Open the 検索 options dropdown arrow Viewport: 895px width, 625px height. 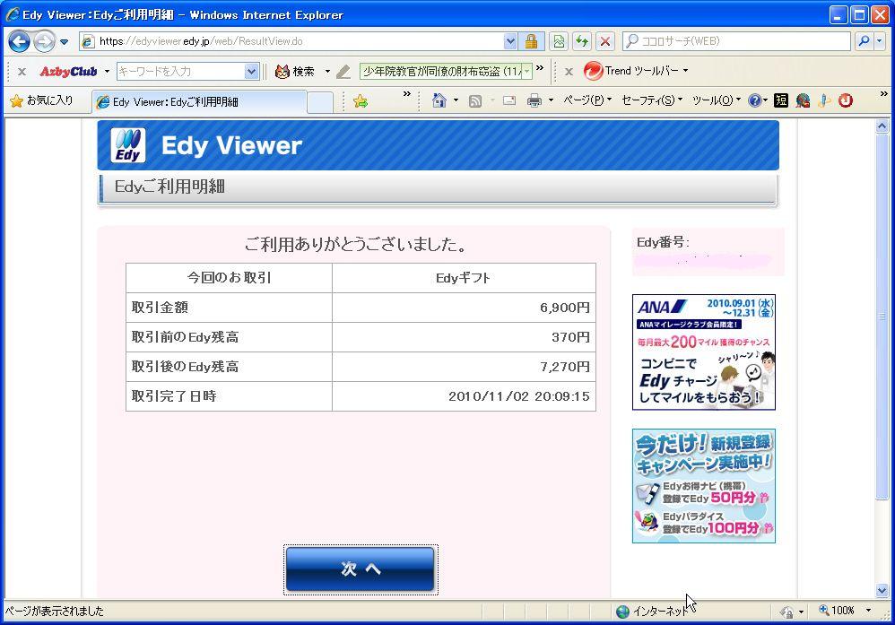point(327,72)
